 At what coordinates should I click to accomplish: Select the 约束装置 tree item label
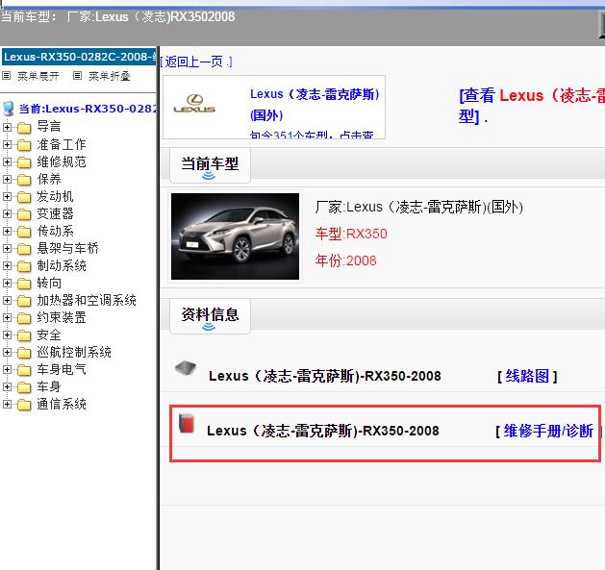(x=62, y=318)
